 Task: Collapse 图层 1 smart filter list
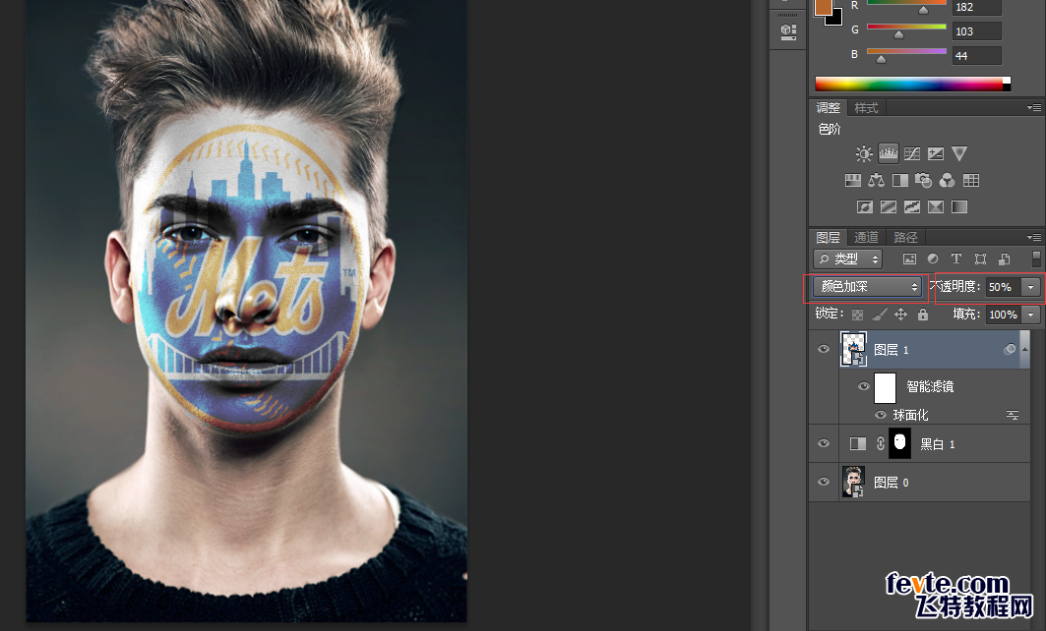click(1024, 350)
